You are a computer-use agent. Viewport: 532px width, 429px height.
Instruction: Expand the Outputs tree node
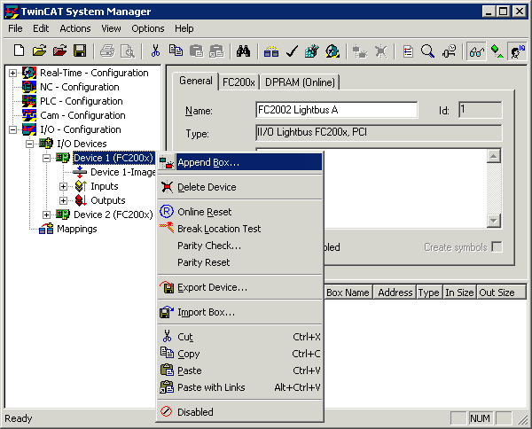pyautogui.click(x=63, y=201)
